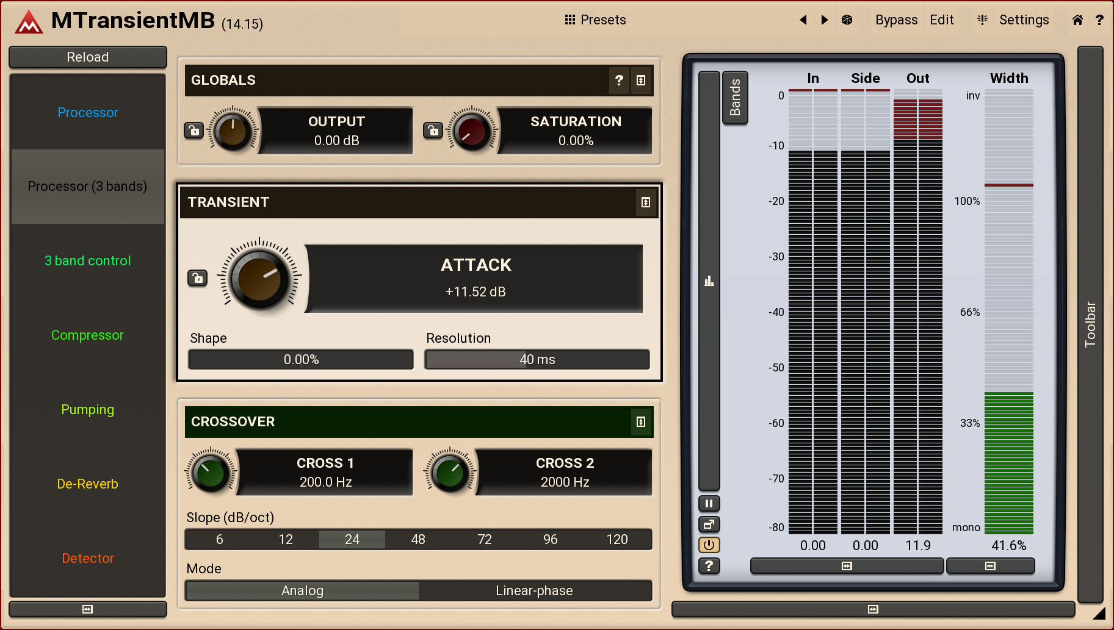Viewport: 1114px width, 630px height.
Task: Toggle the lock beside the OUTPUT knob
Action: point(194,131)
